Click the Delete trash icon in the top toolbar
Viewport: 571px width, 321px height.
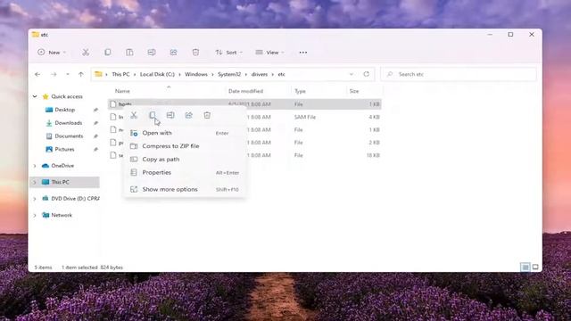tap(195, 53)
